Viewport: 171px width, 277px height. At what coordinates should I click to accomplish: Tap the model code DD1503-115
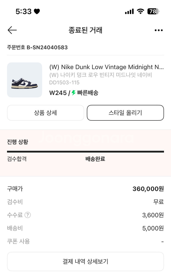64,83
